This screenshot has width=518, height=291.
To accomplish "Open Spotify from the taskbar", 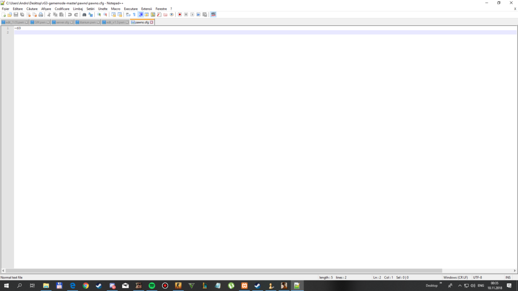I will (x=152, y=286).
